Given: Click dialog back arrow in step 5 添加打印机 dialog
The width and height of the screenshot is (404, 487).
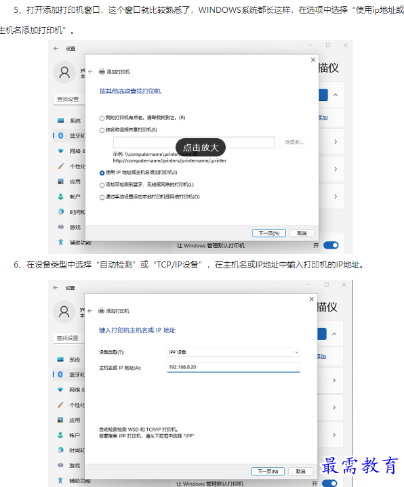Looking at the screenshot, I should pyautogui.click(x=90, y=72).
